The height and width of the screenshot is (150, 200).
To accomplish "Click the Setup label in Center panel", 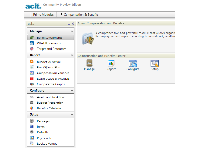I will coord(155,69).
